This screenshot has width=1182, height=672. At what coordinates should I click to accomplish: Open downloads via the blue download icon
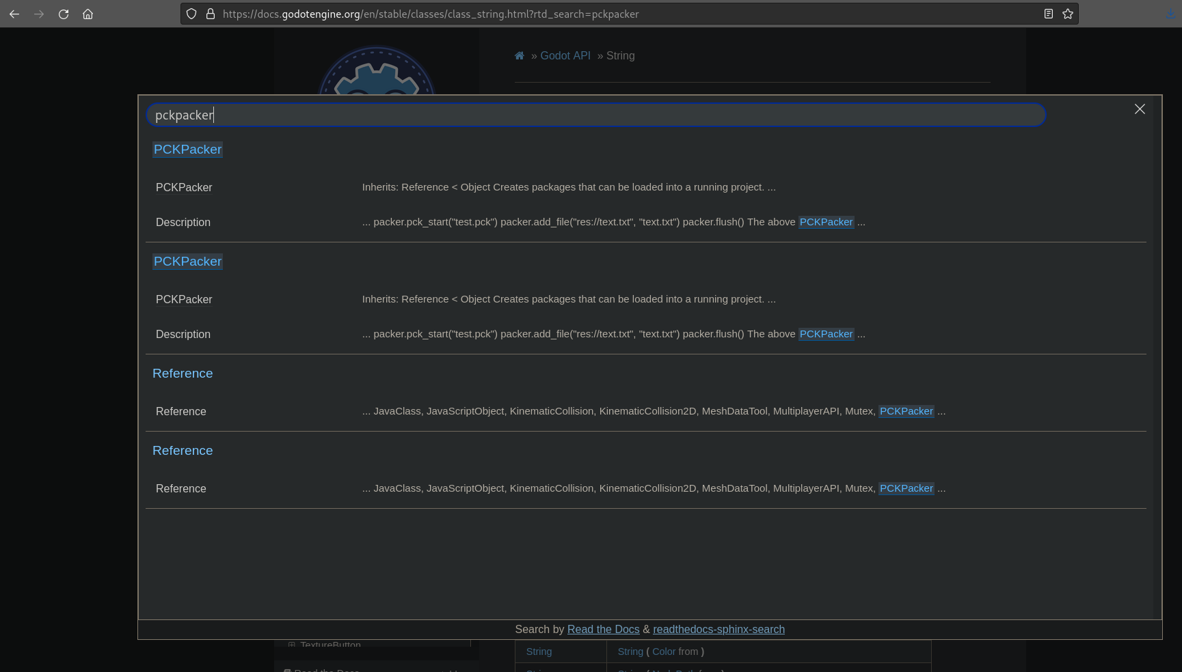1169,14
